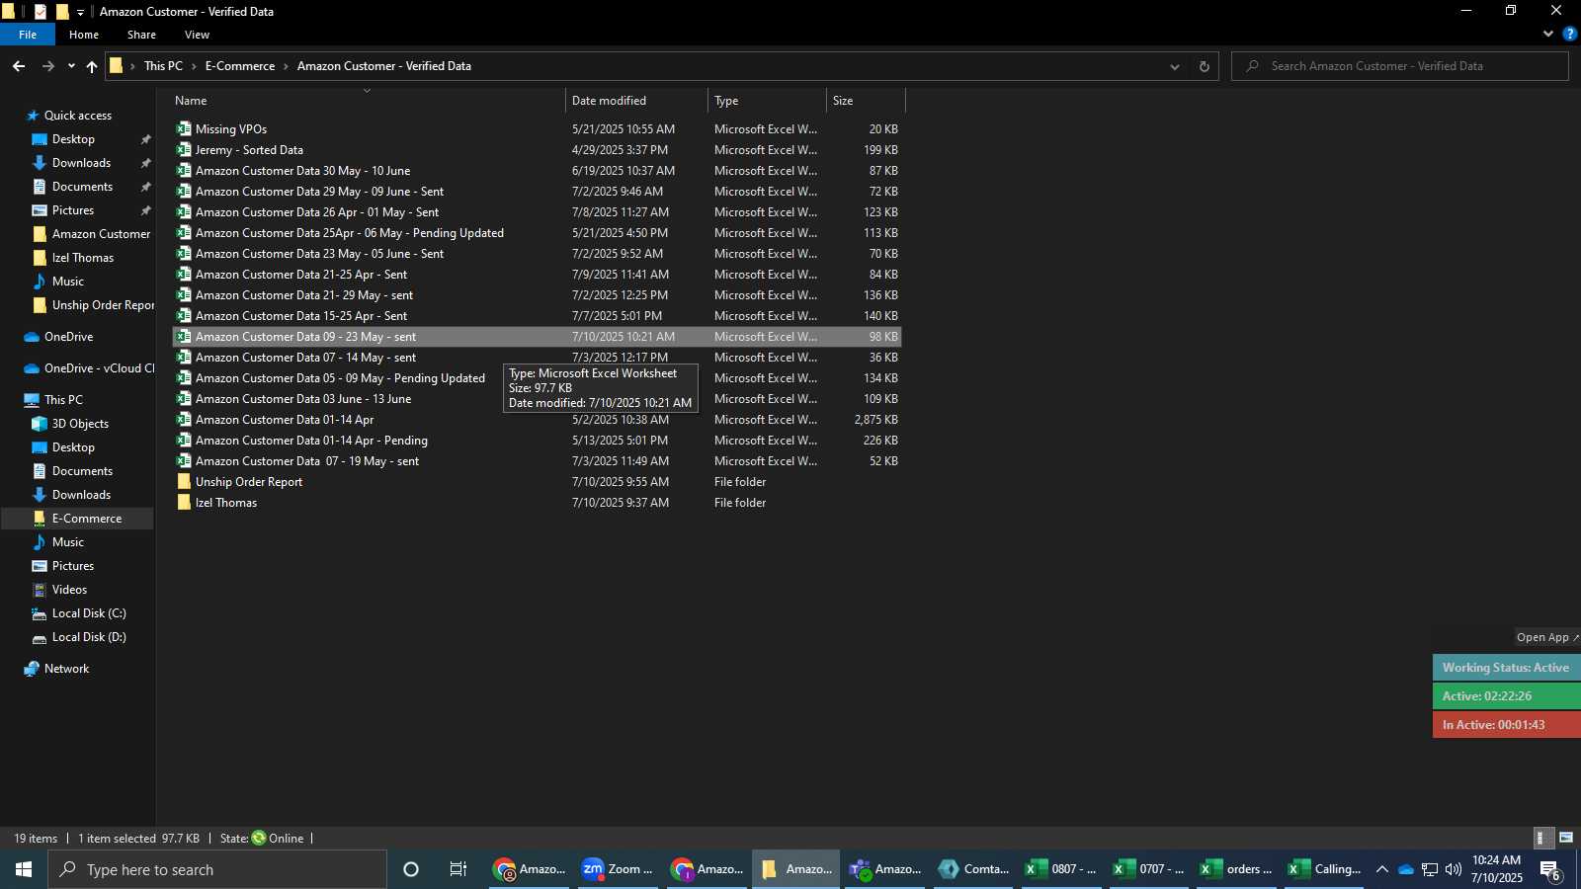Screen dimensions: 1581x889
Task: Open address bar history dropdown
Action: [1175, 66]
